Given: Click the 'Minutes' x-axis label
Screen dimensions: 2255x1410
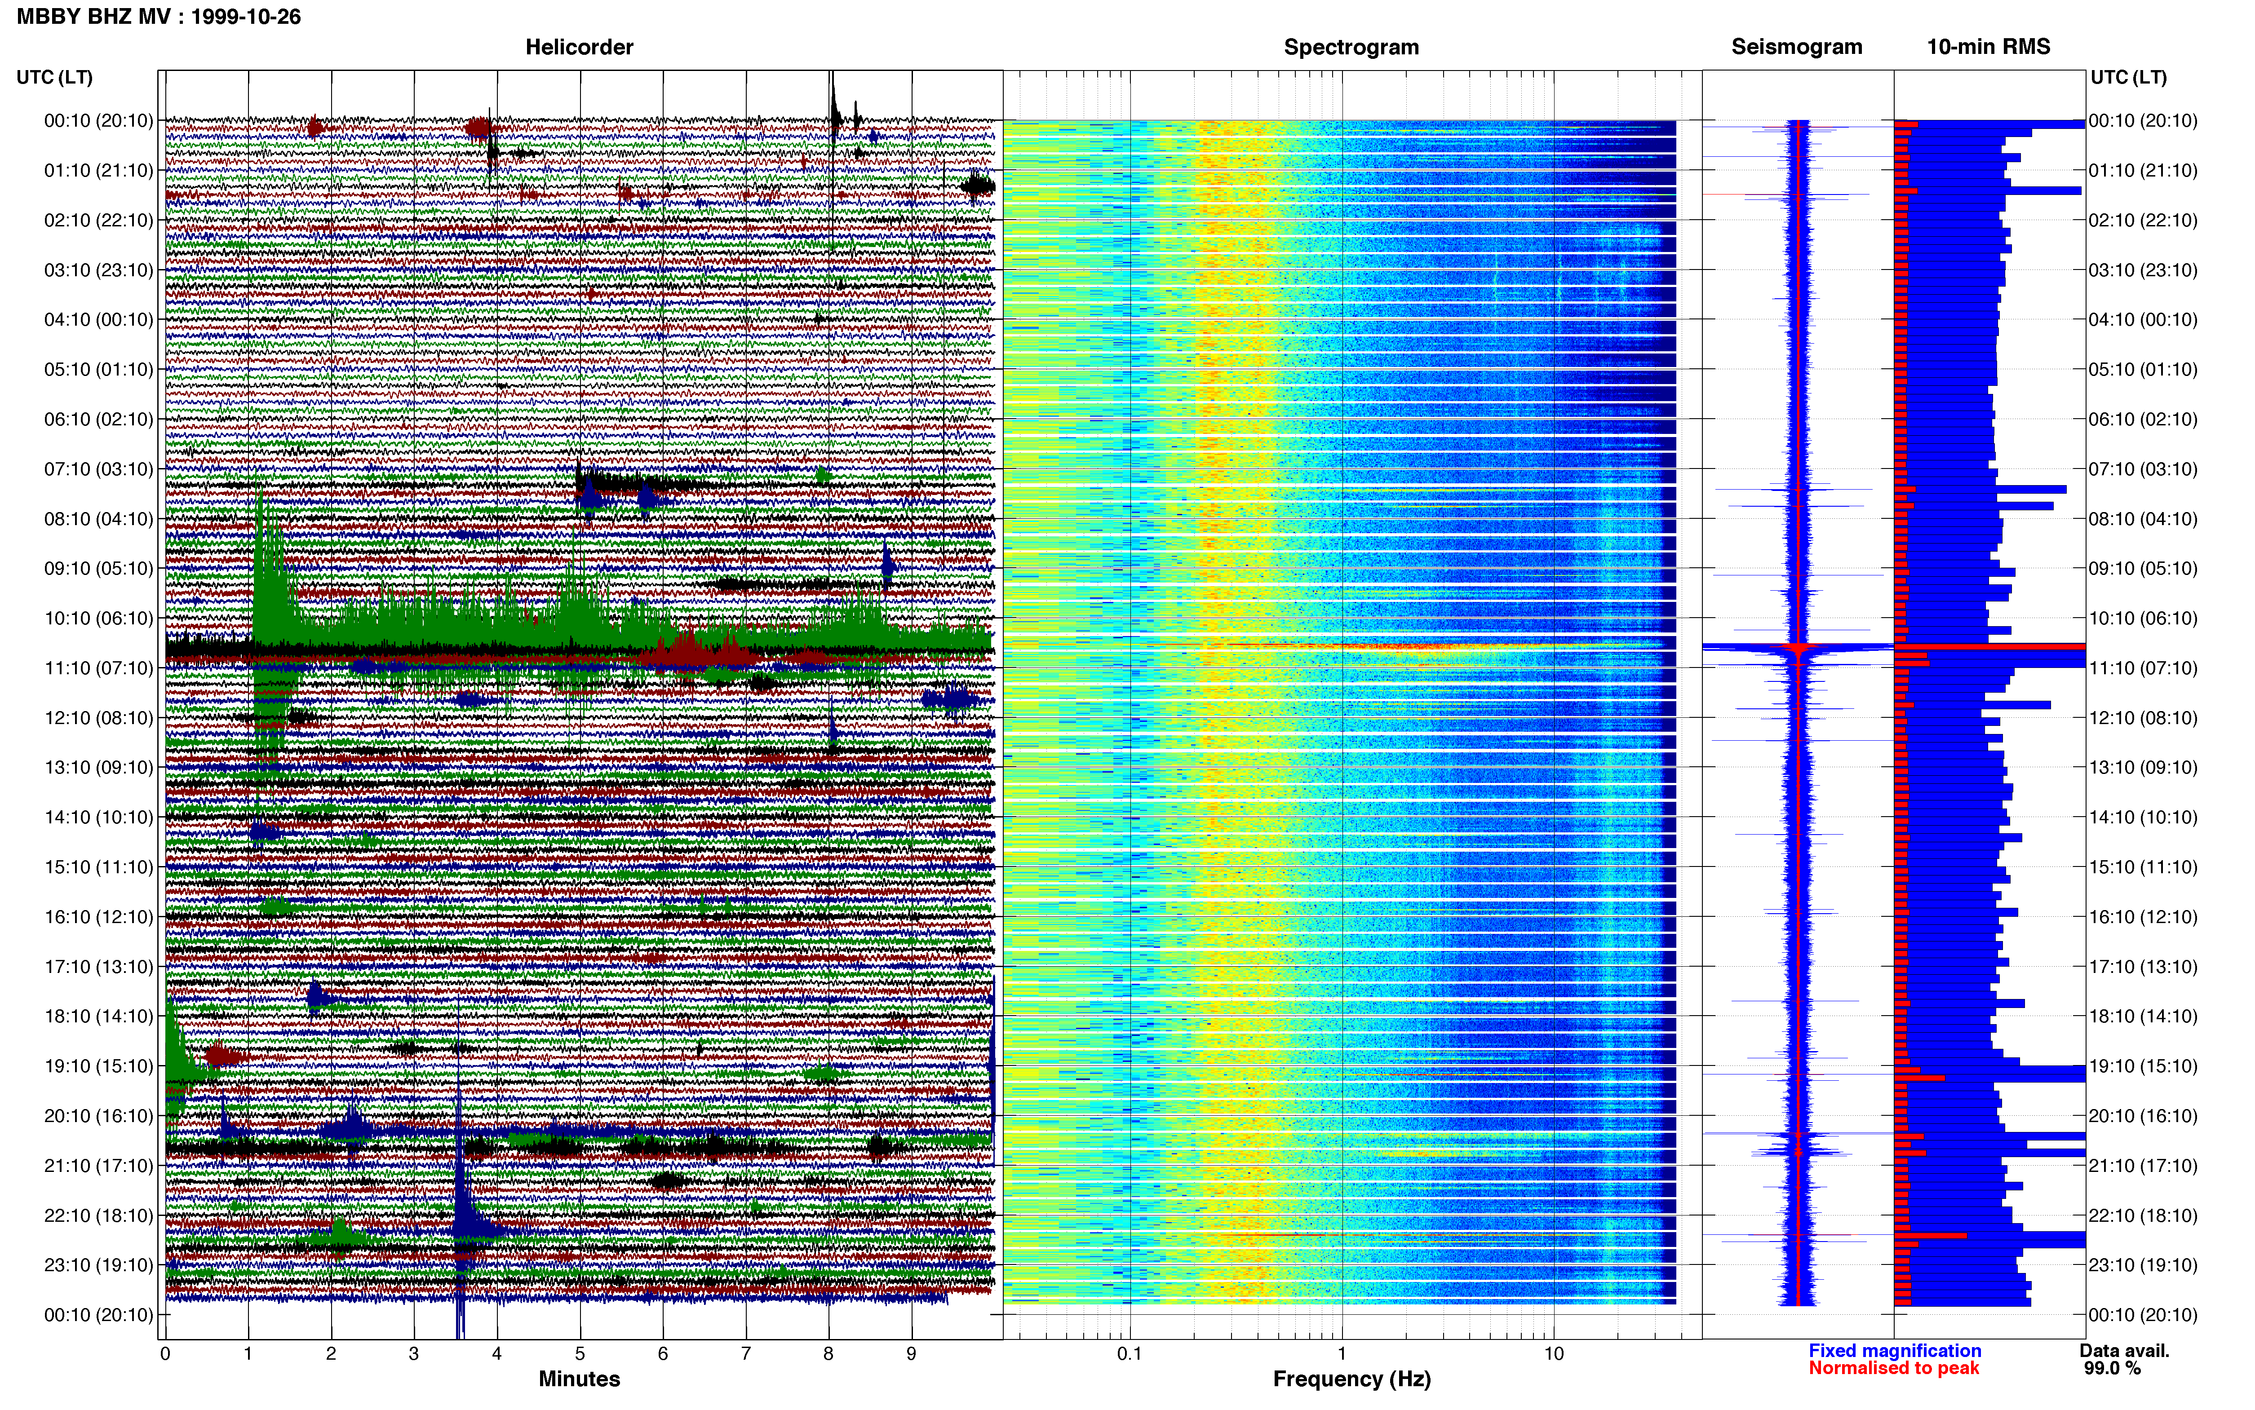Looking at the screenshot, I should point(579,1378).
